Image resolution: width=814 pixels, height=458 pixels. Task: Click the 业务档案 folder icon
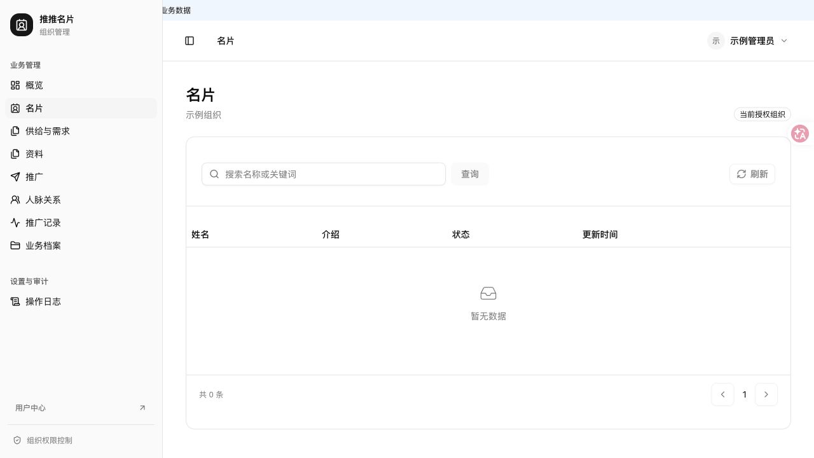point(15,246)
